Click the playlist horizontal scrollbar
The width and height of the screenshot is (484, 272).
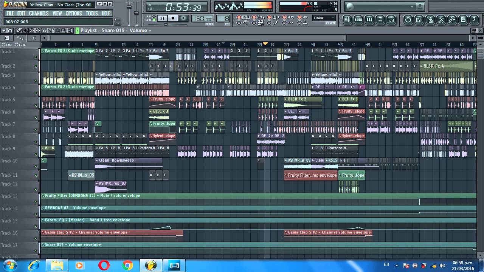198,38
